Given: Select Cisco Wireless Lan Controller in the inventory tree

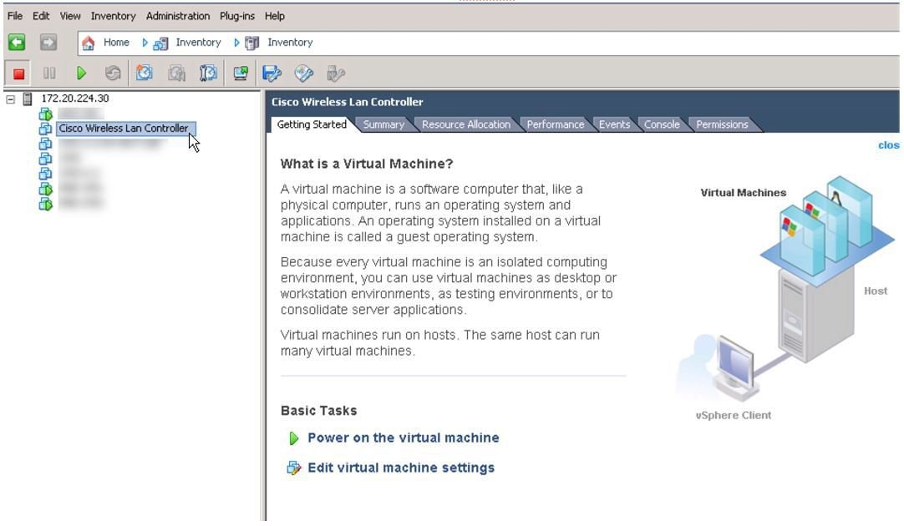Looking at the screenshot, I should [x=124, y=129].
